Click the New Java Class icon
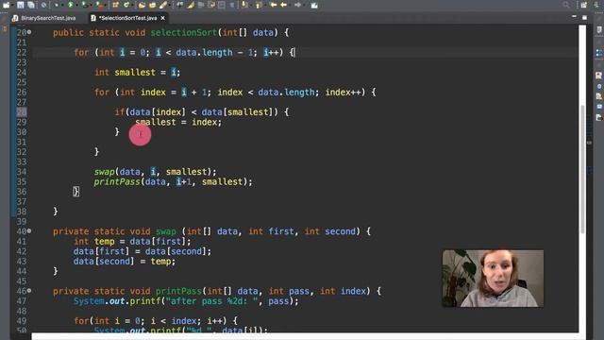Image resolution: width=604 pixels, height=340 pixels. click(x=126, y=5)
